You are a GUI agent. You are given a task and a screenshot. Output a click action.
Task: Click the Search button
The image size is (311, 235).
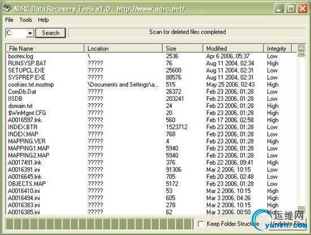click(50, 33)
